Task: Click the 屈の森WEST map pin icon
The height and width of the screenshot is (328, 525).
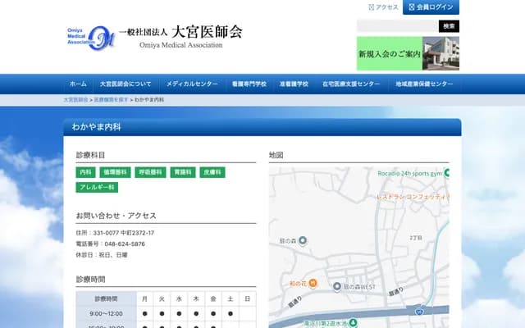Action: click(x=337, y=286)
